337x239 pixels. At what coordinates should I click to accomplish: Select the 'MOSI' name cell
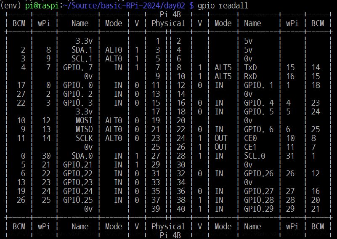click(x=84, y=120)
